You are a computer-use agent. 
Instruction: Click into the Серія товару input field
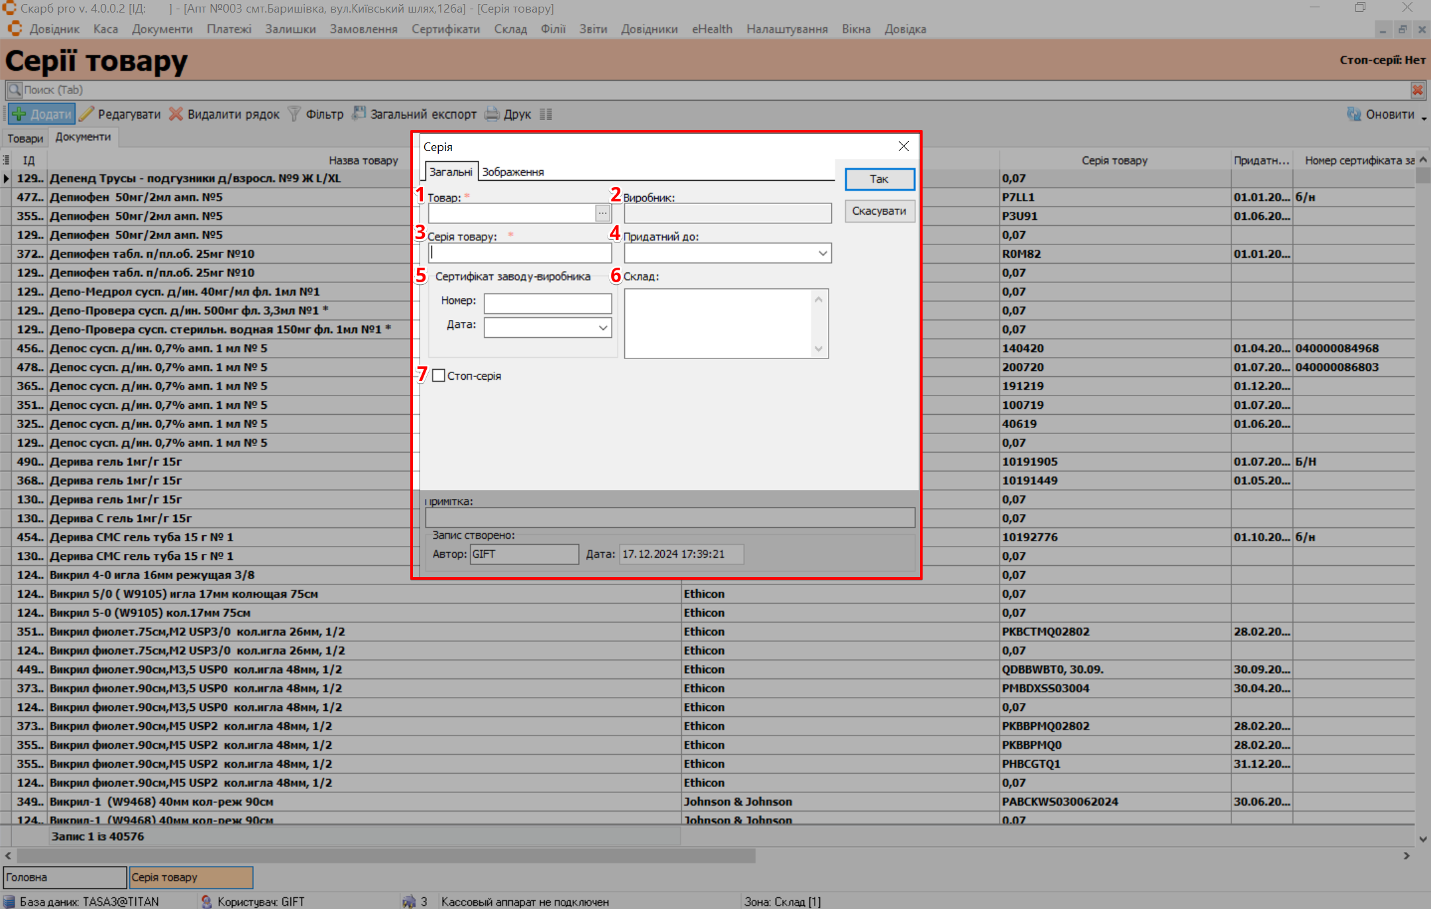pyautogui.click(x=520, y=253)
